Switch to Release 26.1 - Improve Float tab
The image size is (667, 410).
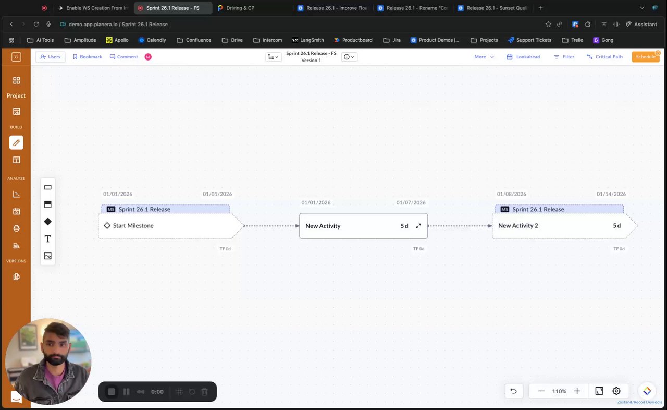coord(333,8)
